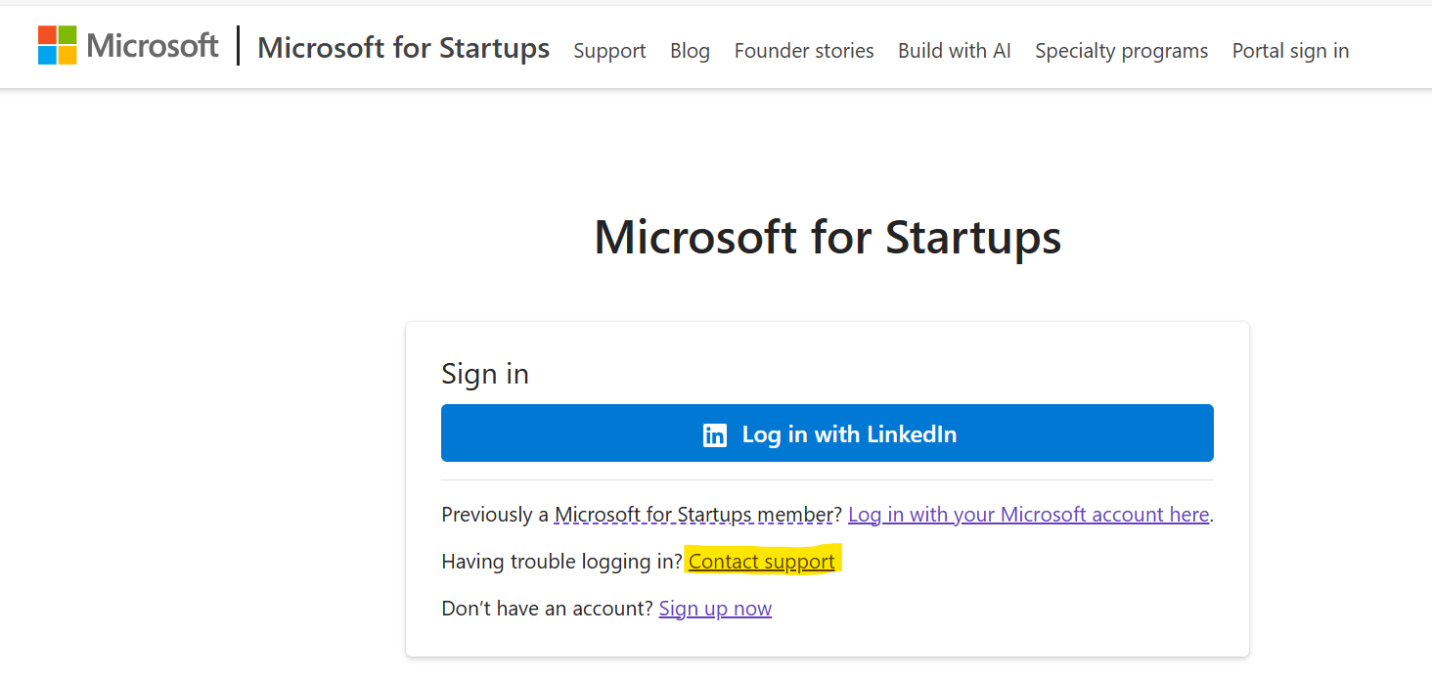Log in with your Microsoft account here

pyautogui.click(x=1029, y=514)
